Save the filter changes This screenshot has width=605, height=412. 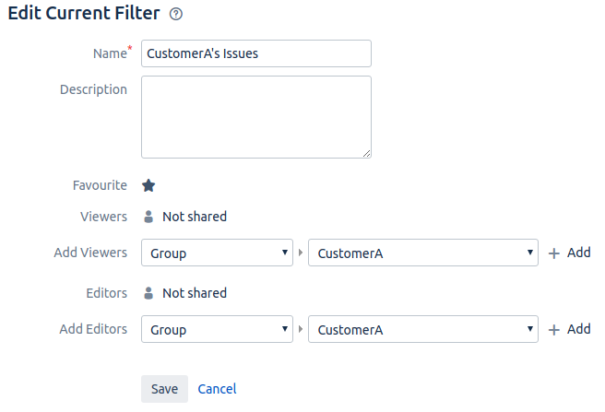click(164, 389)
